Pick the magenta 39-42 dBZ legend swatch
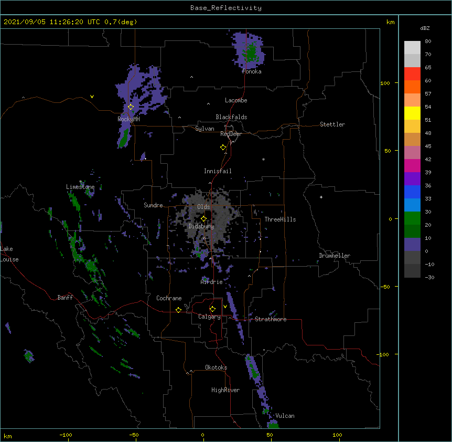 tap(412, 165)
